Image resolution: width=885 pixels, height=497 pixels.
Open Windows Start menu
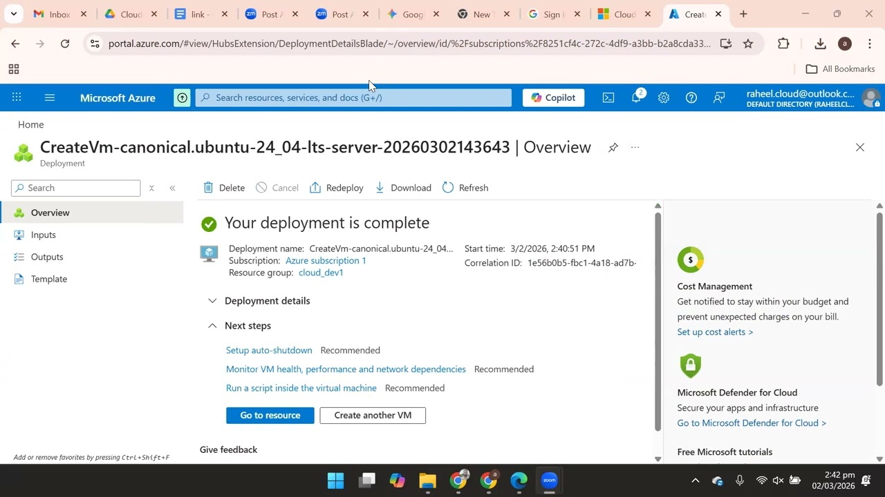(x=335, y=480)
